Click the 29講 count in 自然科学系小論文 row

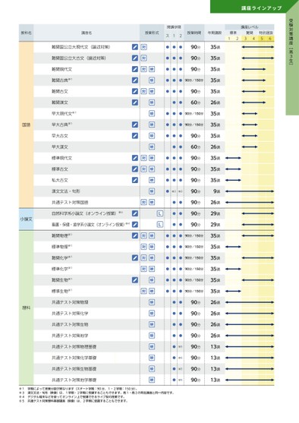point(216,213)
